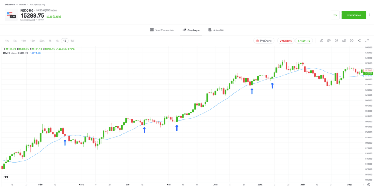Click the Marché ouvert status
The height and width of the screenshot is (187, 374).
click(27, 20)
